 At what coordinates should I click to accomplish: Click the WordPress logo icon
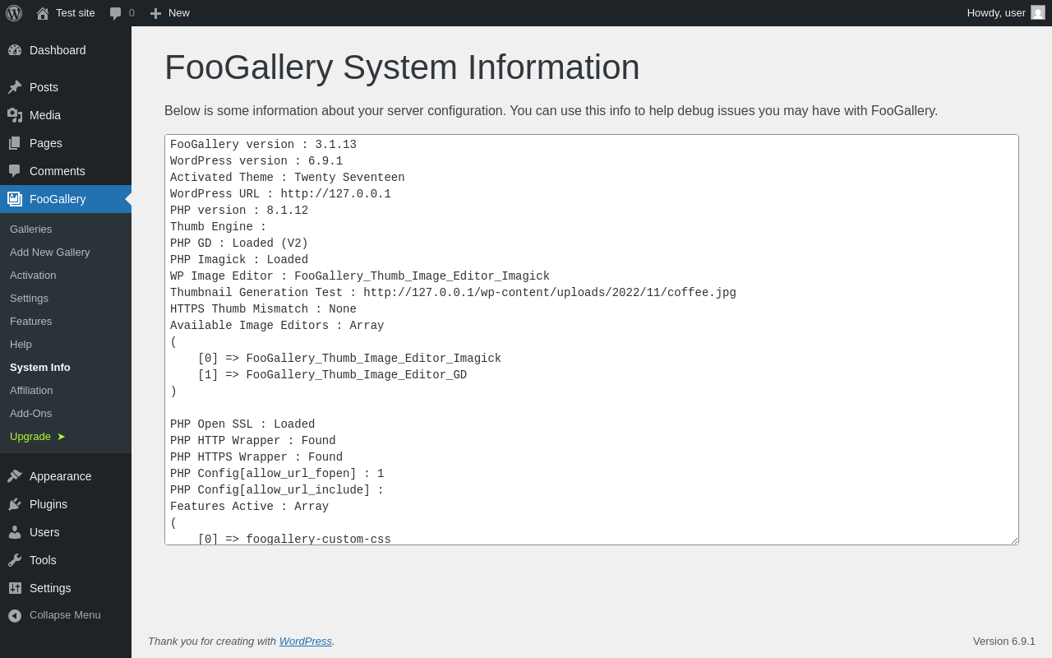[14, 13]
